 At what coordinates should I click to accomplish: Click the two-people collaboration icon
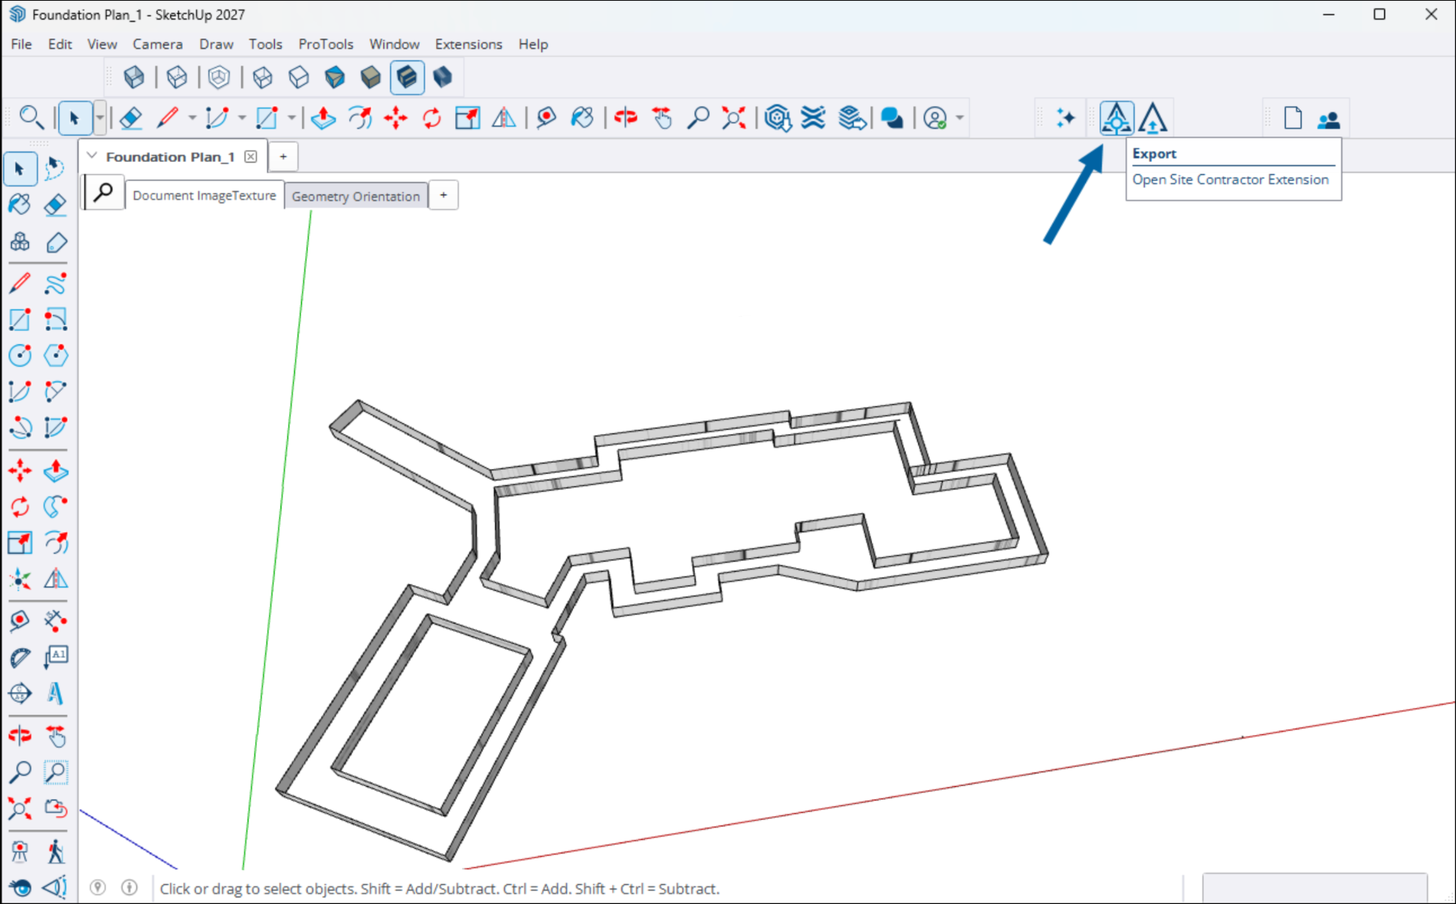pyautogui.click(x=1328, y=119)
